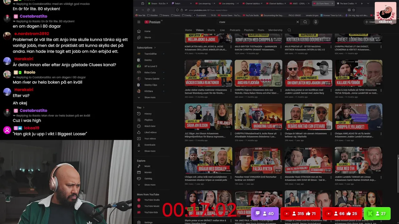
Task: Open YouTube Music in the sidebar
Action: pos(152,206)
